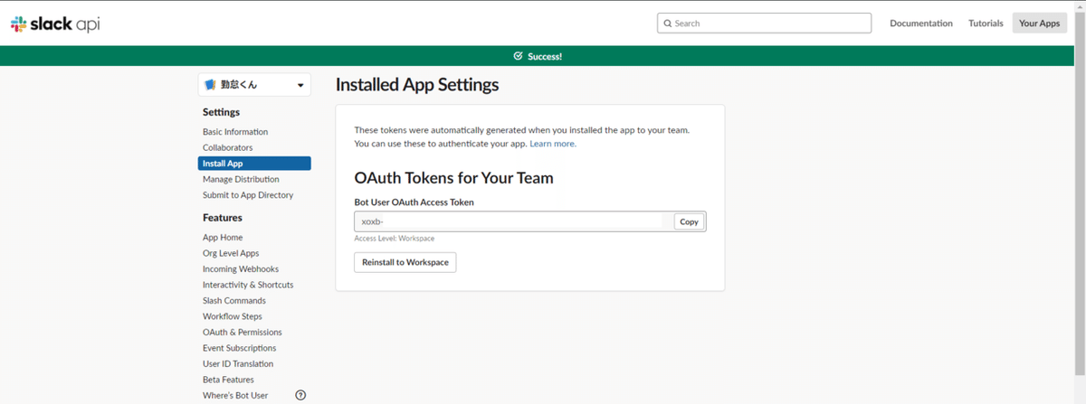Click the 勤怠くん app icon
This screenshot has width=1086, height=404.
(x=210, y=85)
